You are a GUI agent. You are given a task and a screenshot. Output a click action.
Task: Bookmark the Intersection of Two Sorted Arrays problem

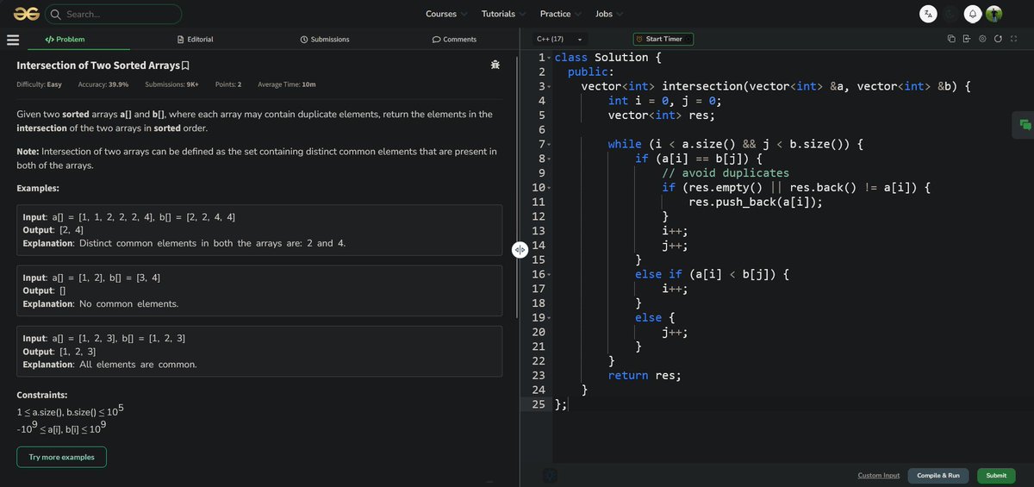click(185, 66)
